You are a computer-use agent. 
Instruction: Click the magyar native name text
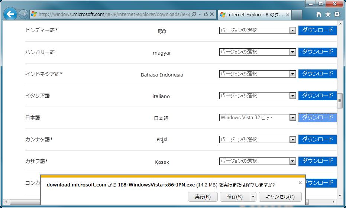162,53
